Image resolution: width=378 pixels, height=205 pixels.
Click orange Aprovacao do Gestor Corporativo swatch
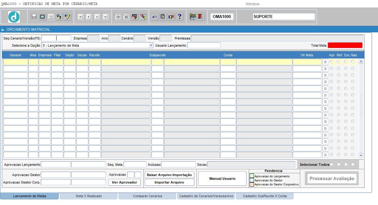252,184
